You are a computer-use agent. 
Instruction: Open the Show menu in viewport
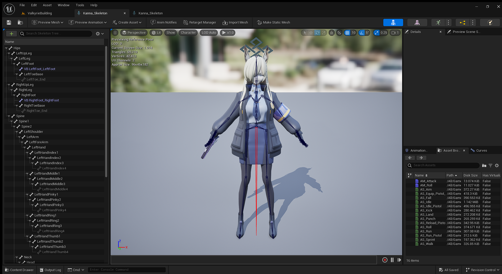point(170,33)
